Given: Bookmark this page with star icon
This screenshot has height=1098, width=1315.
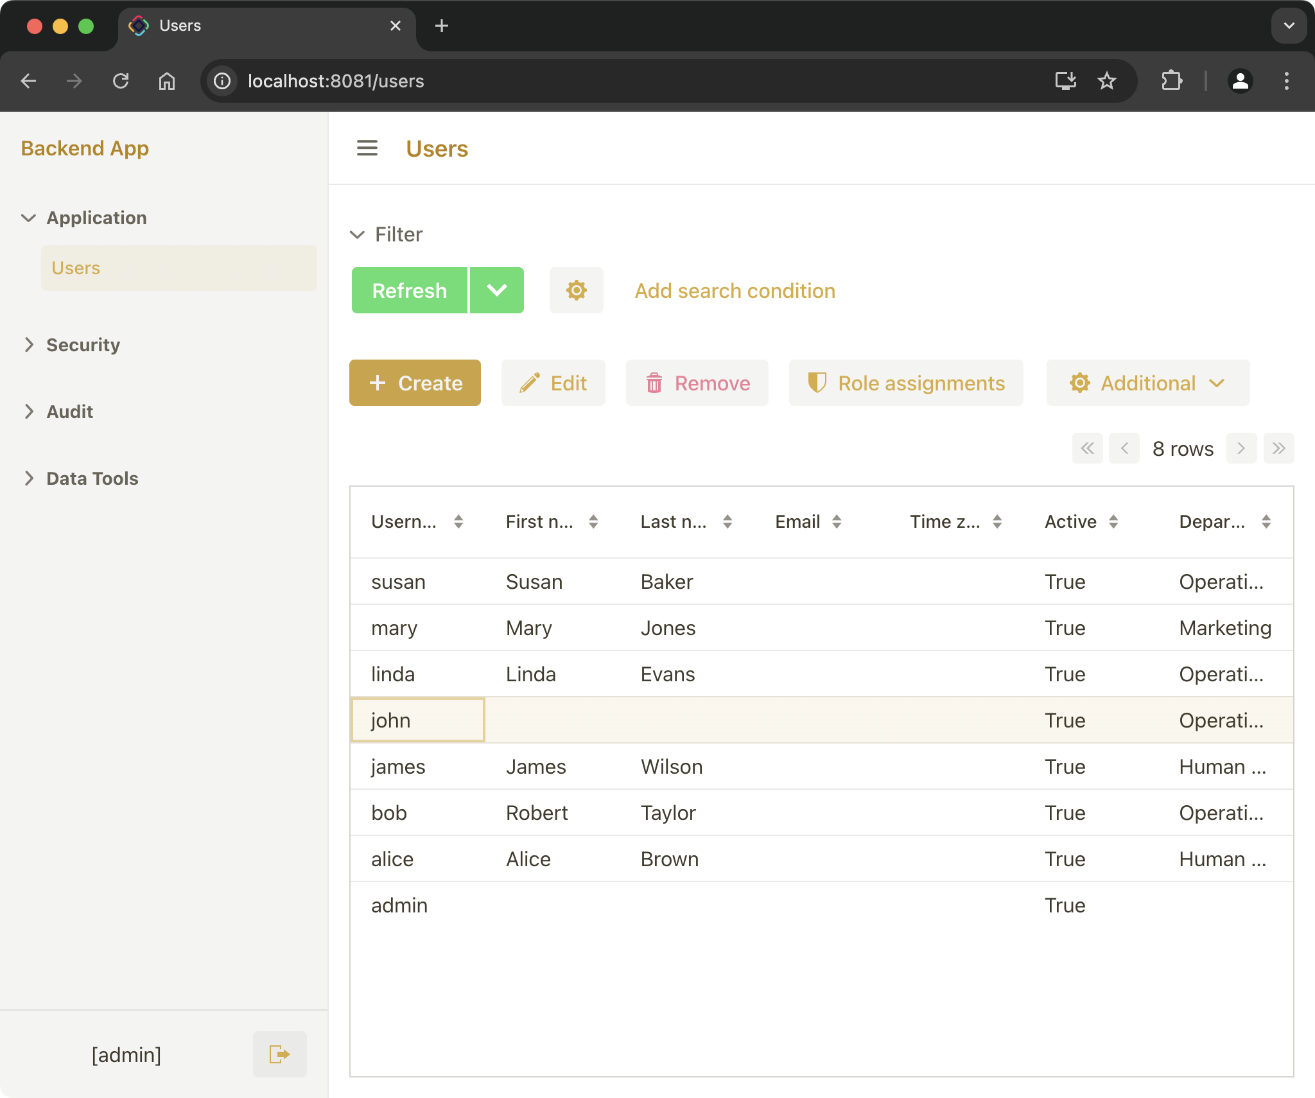Looking at the screenshot, I should pyautogui.click(x=1107, y=81).
